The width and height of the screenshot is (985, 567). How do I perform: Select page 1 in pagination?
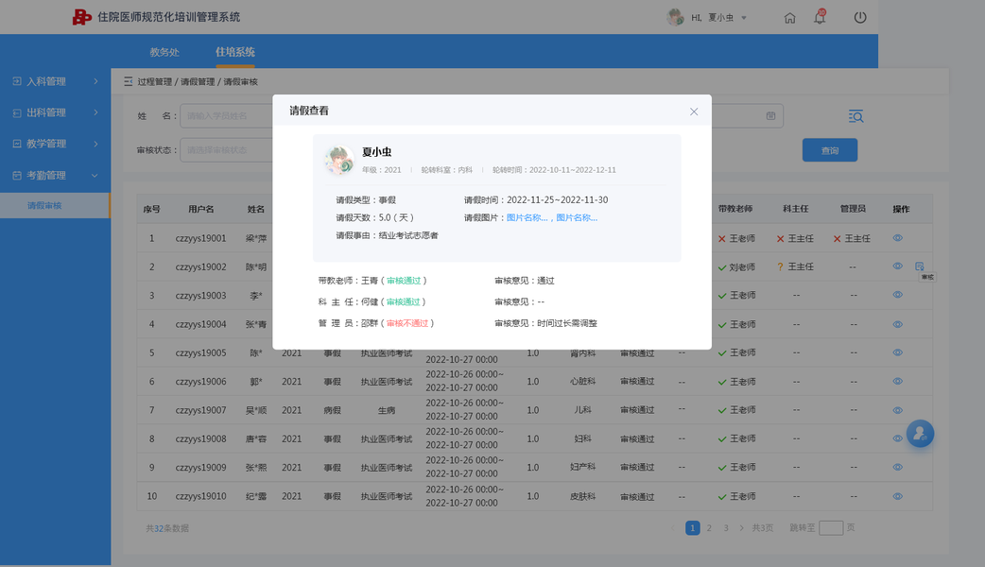click(692, 528)
